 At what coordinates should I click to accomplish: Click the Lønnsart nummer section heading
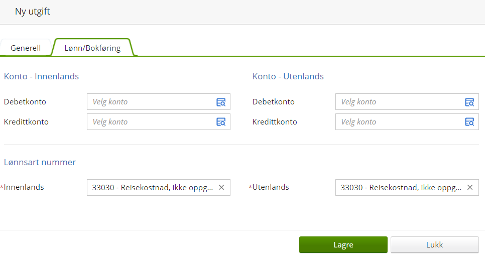pyautogui.click(x=40, y=162)
